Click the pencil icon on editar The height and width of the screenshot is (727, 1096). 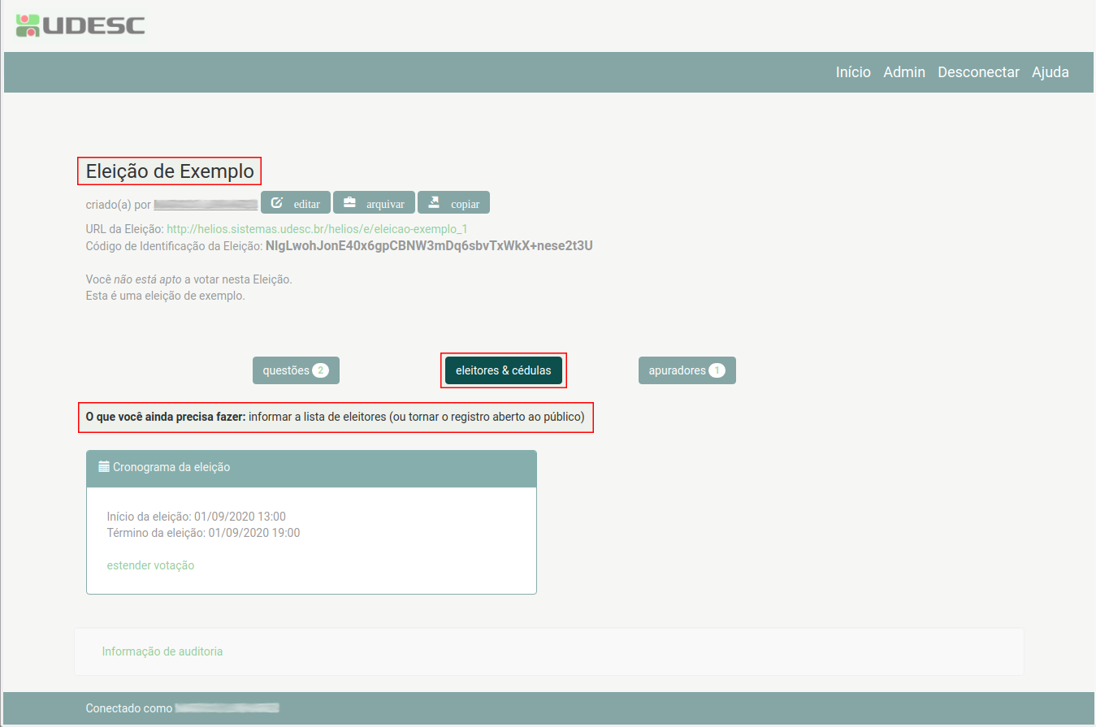point(276,203)
